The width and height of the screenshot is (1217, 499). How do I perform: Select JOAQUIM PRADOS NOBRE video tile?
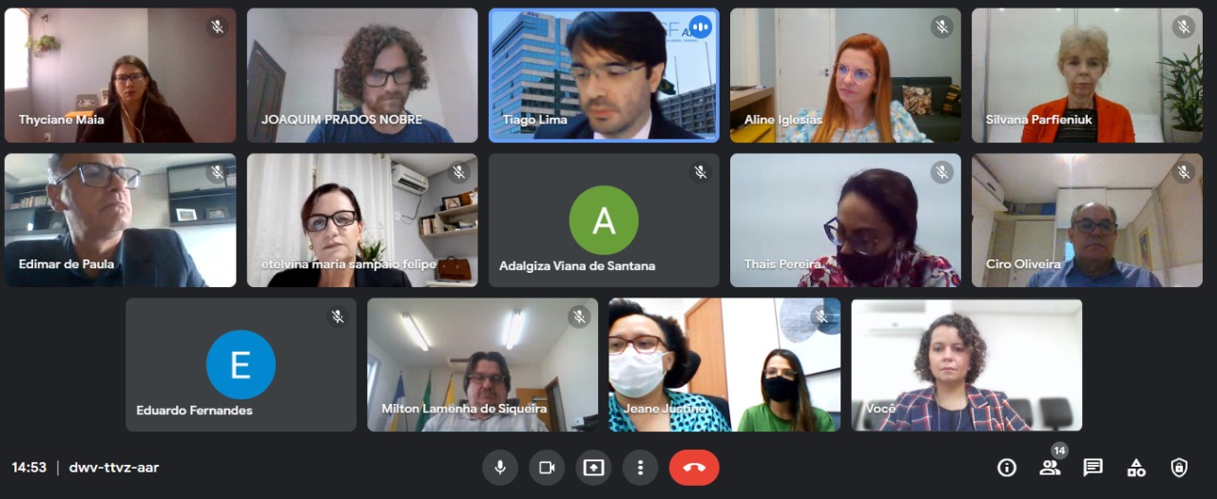coord(362,75)
